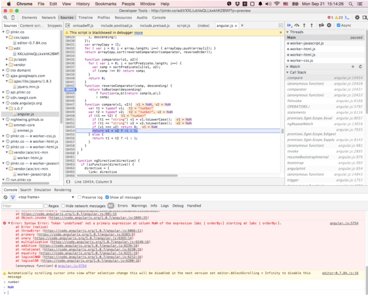Collapse the Call Stack section
This screenshot has width=368, height=295.
(x=297, y=72)
